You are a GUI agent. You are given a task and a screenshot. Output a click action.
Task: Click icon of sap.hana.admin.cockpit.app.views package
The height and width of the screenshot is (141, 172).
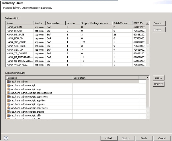click(x=8, y=108)
